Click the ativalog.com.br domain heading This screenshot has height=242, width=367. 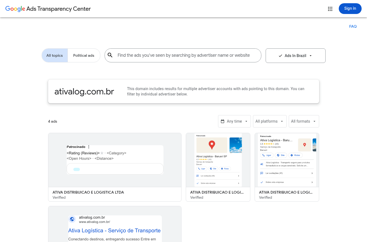point(84,91)
